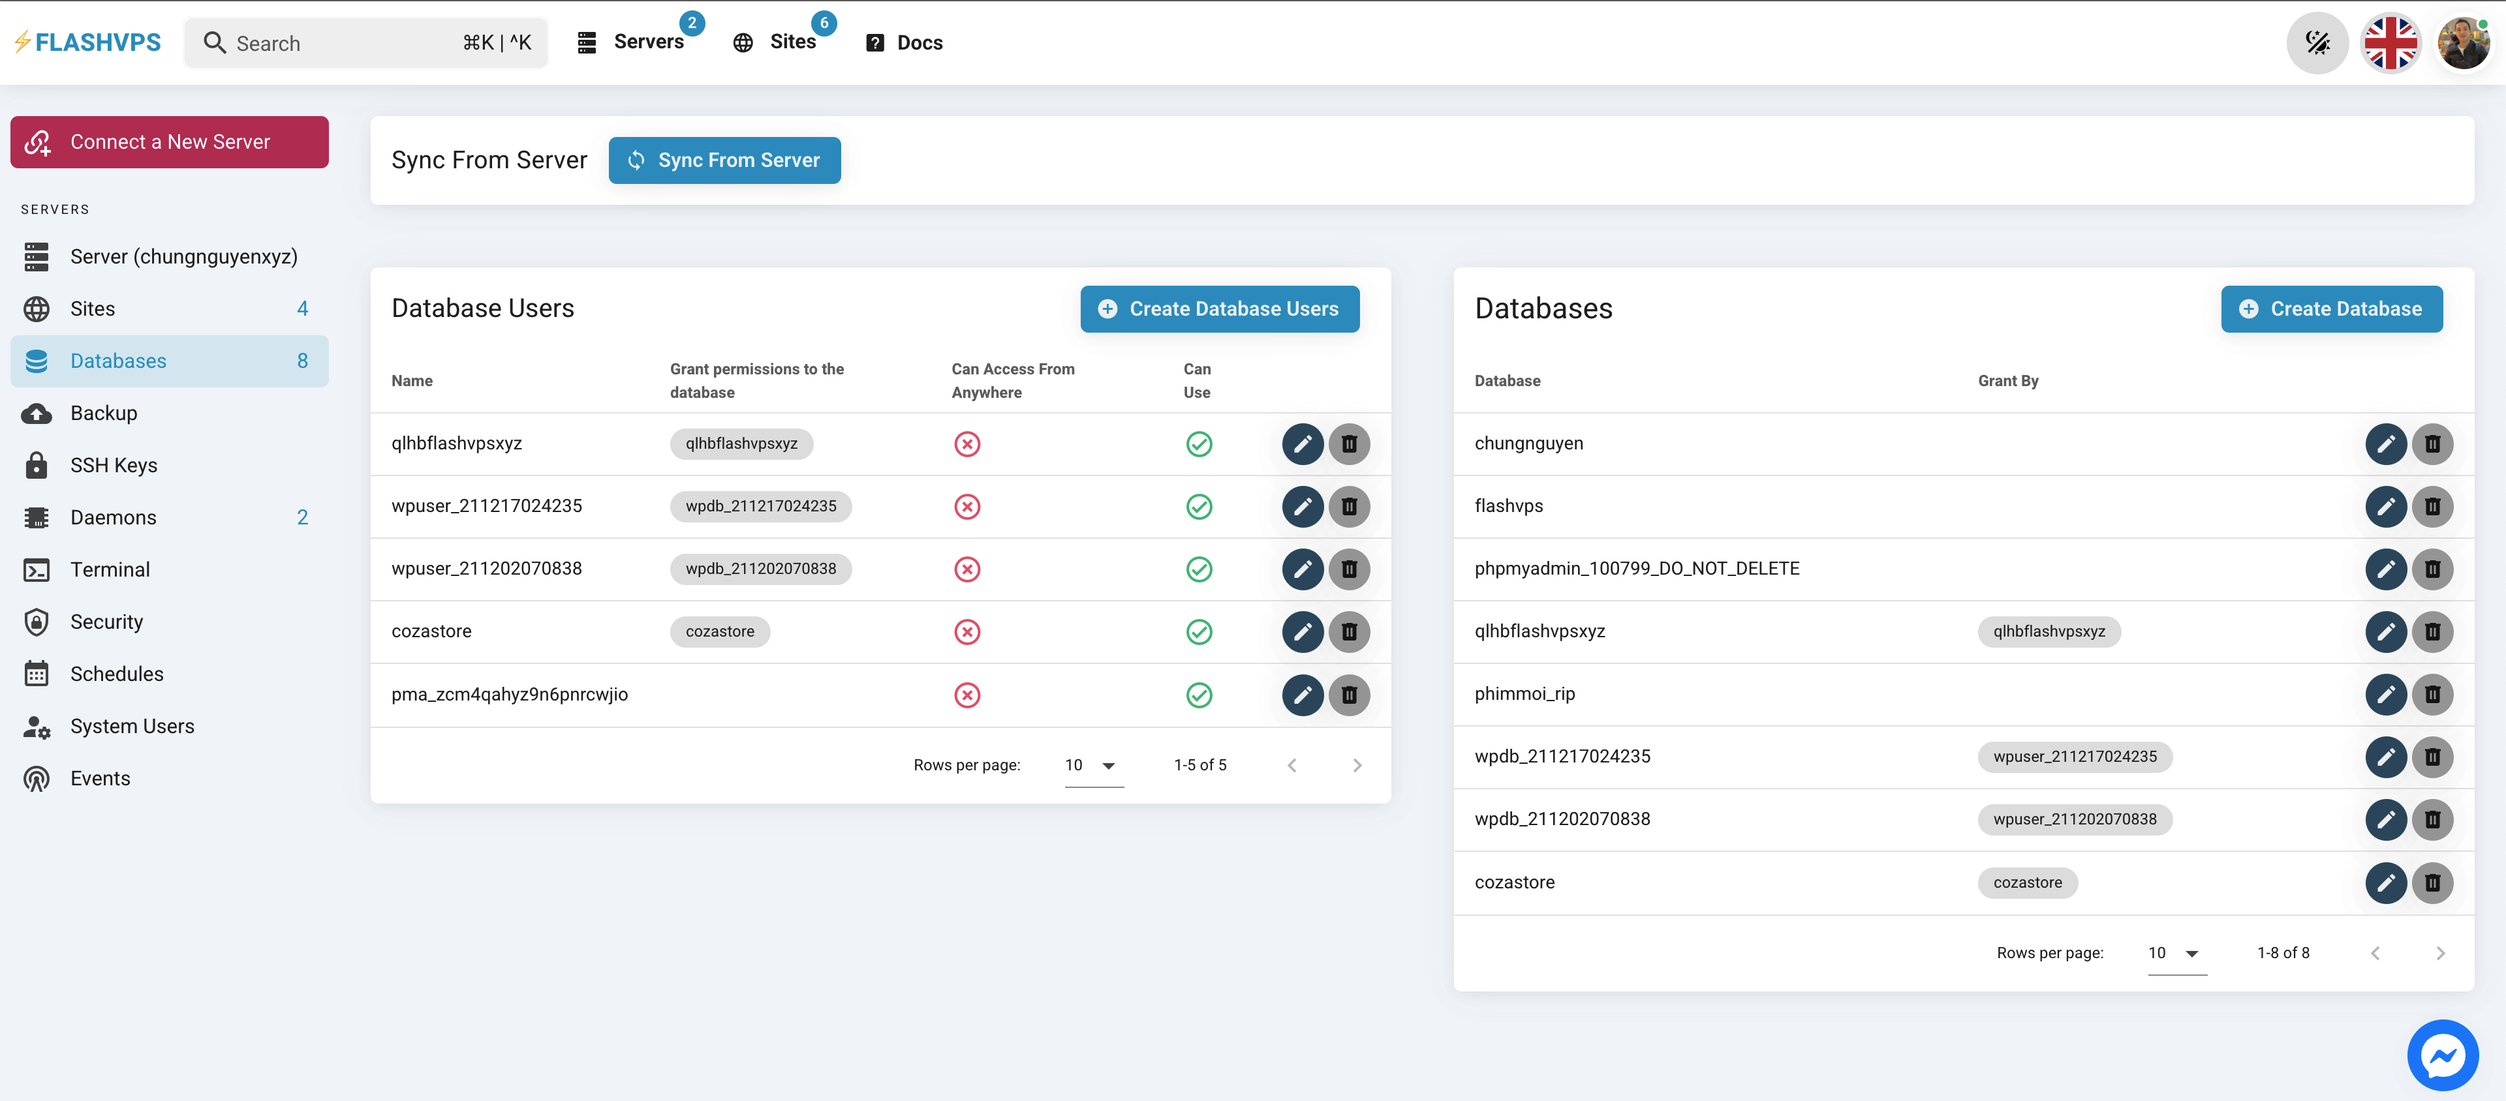
Task: Open the Databases rows per page dropdown
Action: pyautogui.click(x=2175, y=952)
